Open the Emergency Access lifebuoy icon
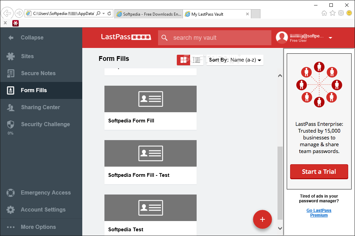 tap(11, 193)
